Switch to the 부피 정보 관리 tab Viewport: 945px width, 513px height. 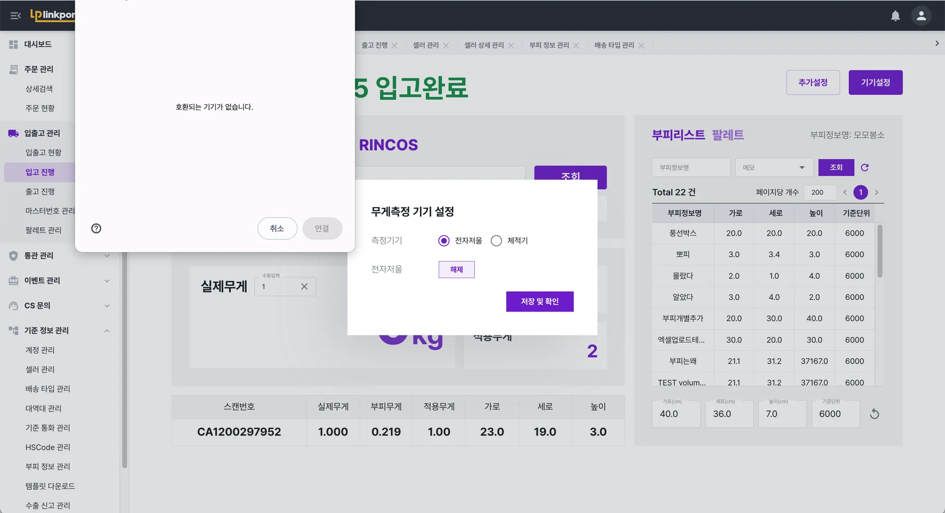pos(549,45)
